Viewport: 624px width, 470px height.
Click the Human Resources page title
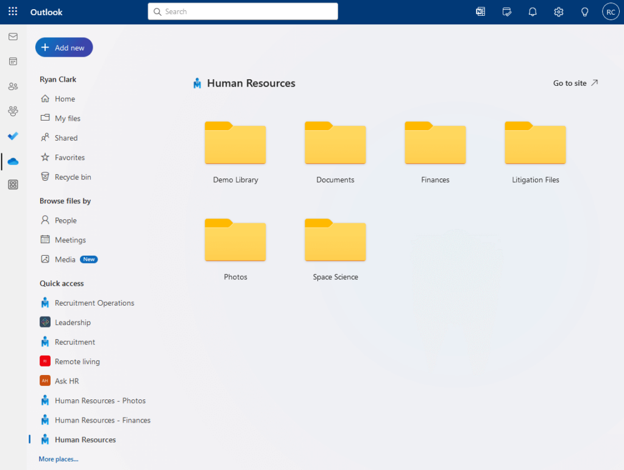click(251, 83)
